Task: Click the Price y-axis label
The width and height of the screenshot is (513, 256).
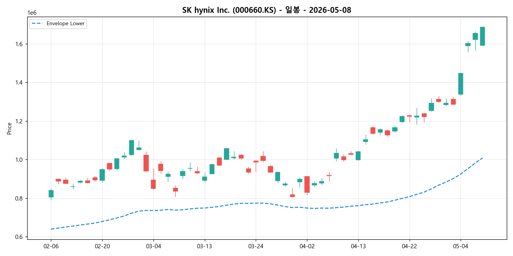Action: coord(9,128)
